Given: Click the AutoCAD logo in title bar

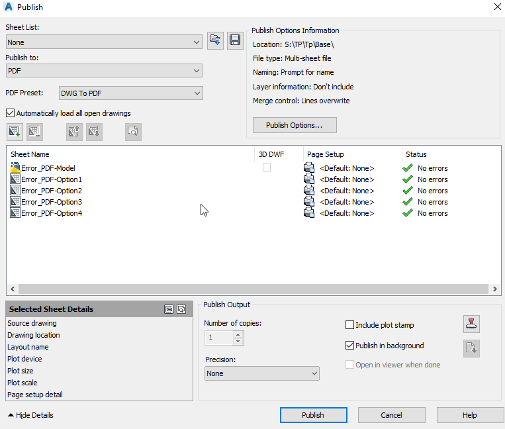Looking at the screenshot, I should pyautogui.click(x=9, y=7).
